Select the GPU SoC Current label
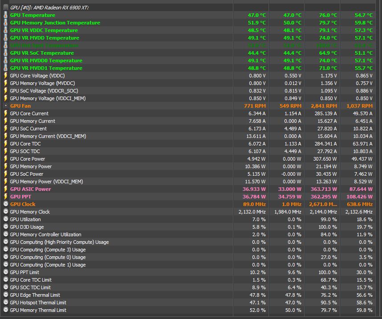 click(x=28, y=129)
